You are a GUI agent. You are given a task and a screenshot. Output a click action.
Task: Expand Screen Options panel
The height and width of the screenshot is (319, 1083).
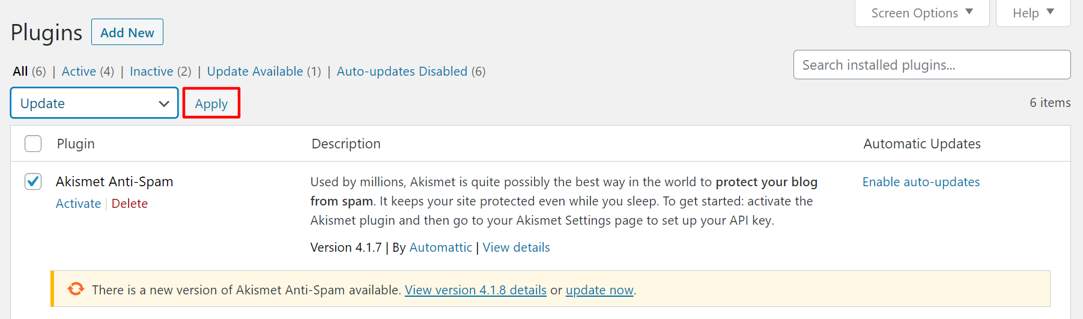pyautogui.click(x=921, y=13)
